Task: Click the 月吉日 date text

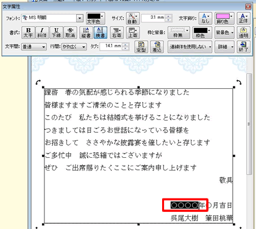Action: 222,205
